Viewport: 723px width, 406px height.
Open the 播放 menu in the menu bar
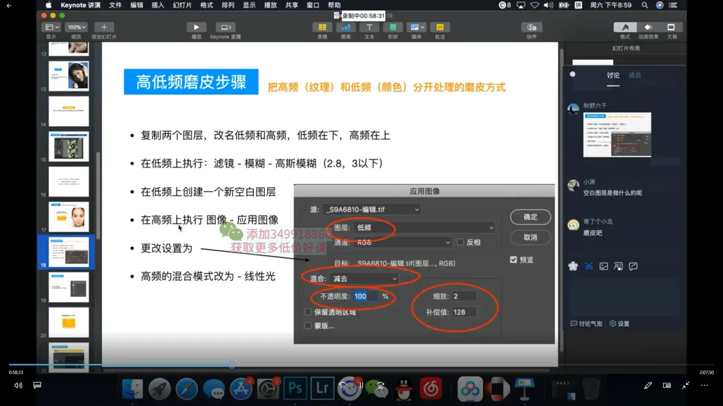coord(270,5)
